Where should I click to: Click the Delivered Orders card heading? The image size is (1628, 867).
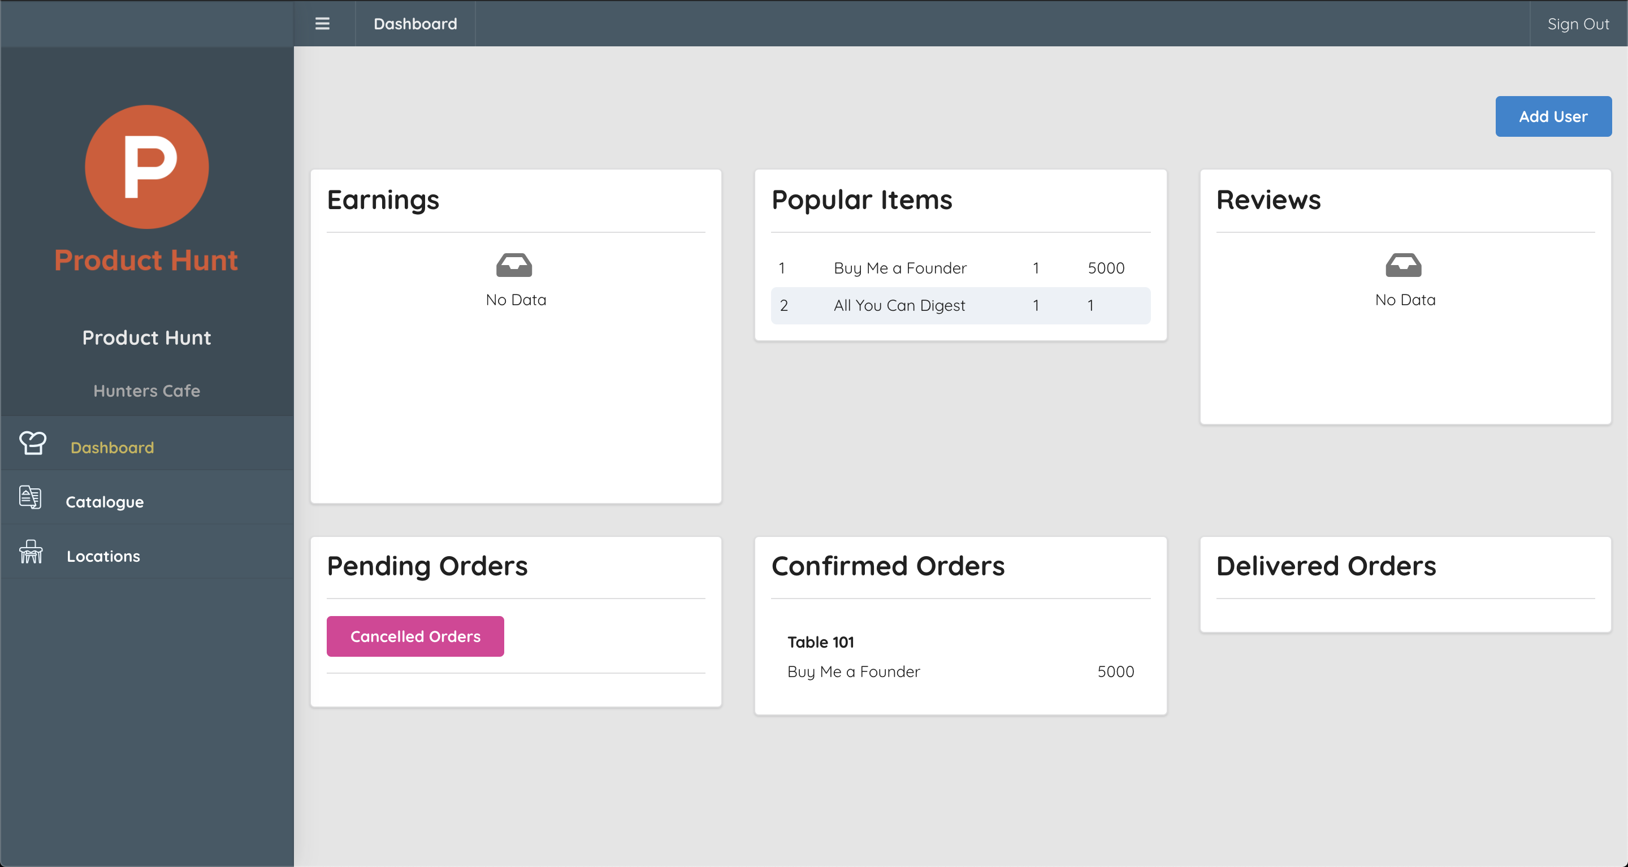point(1326,566)
